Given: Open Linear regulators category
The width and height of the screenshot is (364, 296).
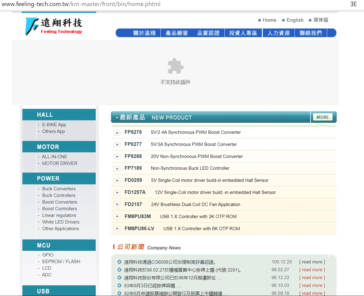Looking at the screenshot, I should [x=59, y=215].
